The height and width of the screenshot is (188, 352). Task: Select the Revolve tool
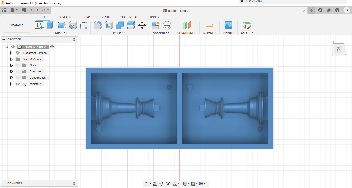click(x=62, y=25)
